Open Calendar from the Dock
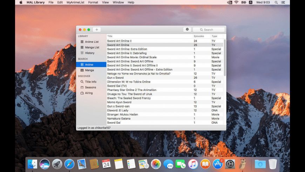The width and height of the screenshot is (305, 172). [107, 164]
